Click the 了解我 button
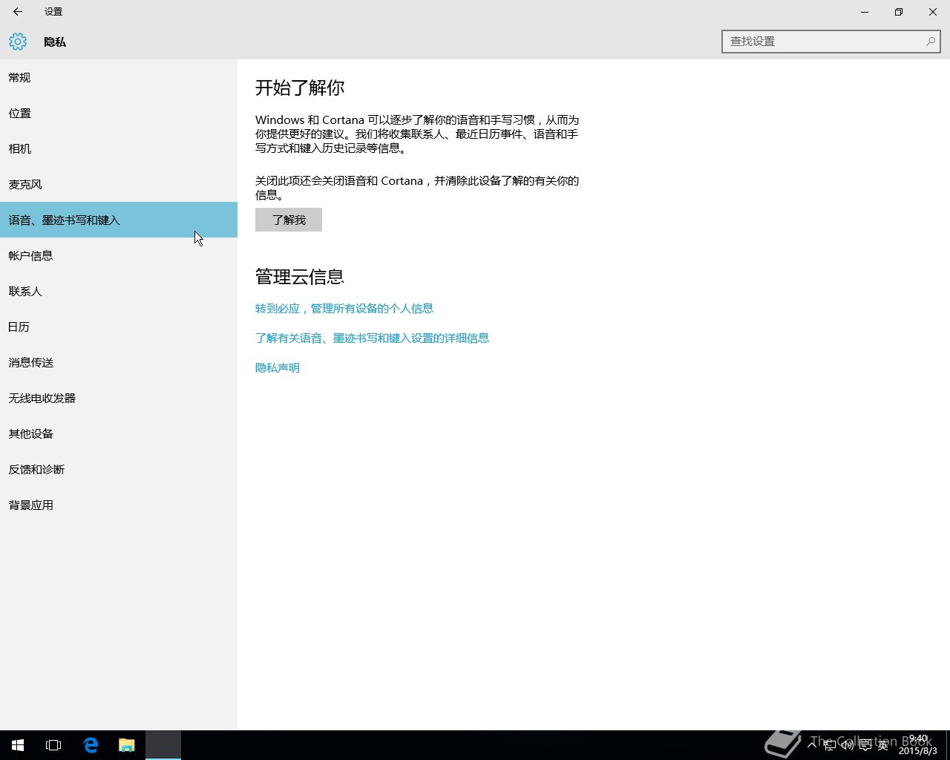 pyautogui.click(x=289, y=220)
